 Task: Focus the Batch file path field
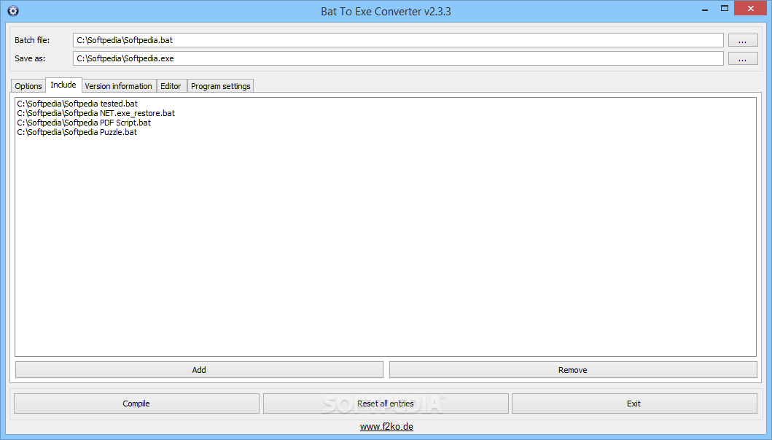point(398,40)
